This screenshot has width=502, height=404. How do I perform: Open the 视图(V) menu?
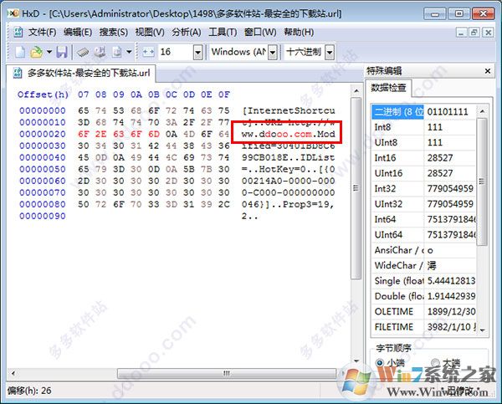click(x=150, y=32)
